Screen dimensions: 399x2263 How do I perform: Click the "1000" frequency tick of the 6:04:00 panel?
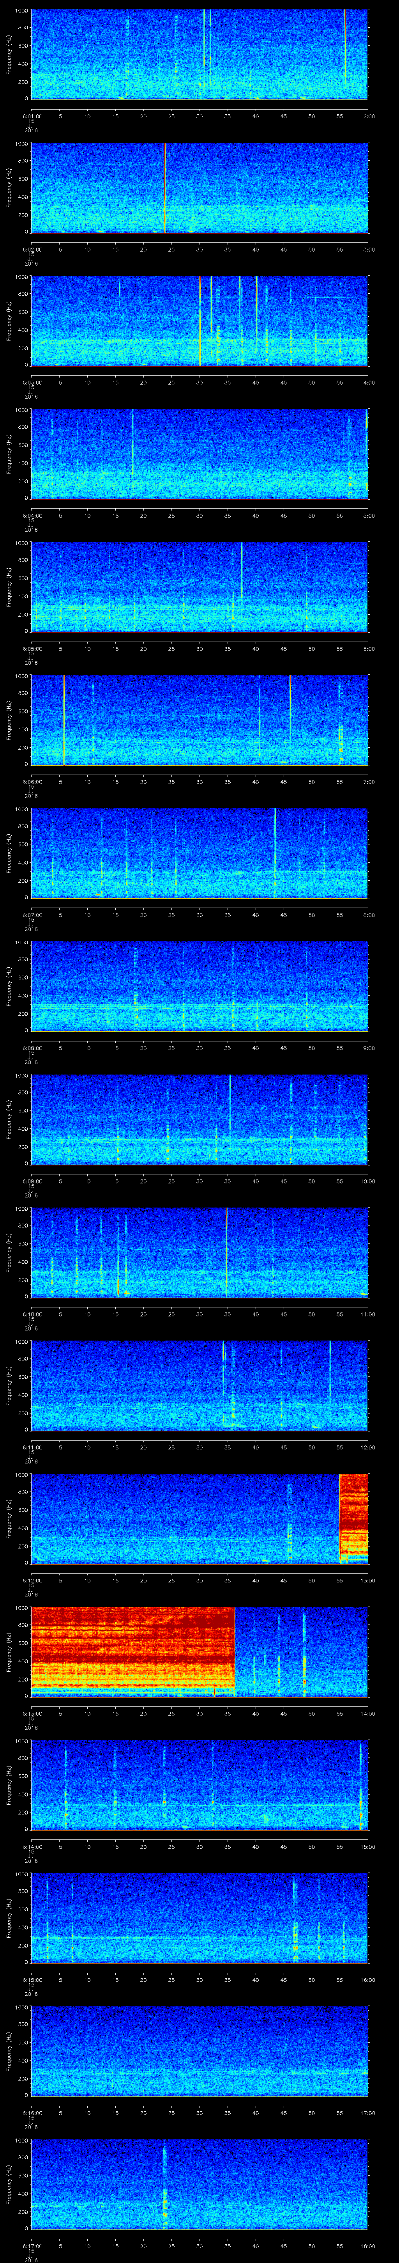(21, 410)
